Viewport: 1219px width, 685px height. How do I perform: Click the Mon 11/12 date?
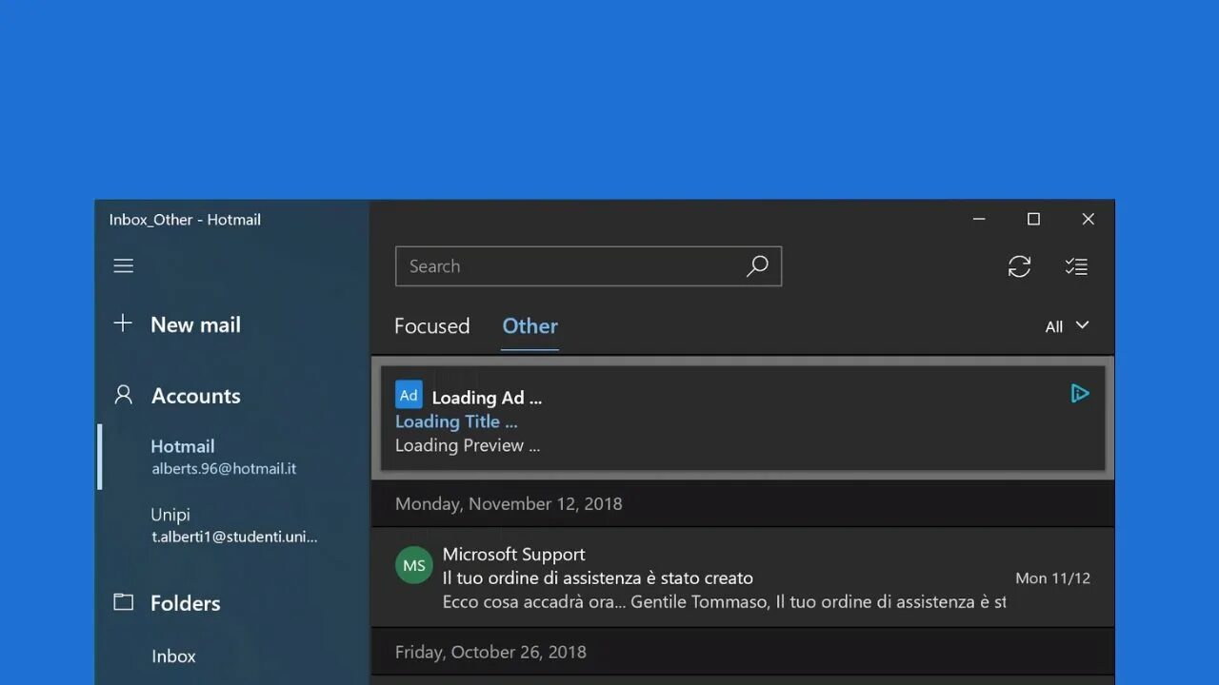click(1052, 578)
